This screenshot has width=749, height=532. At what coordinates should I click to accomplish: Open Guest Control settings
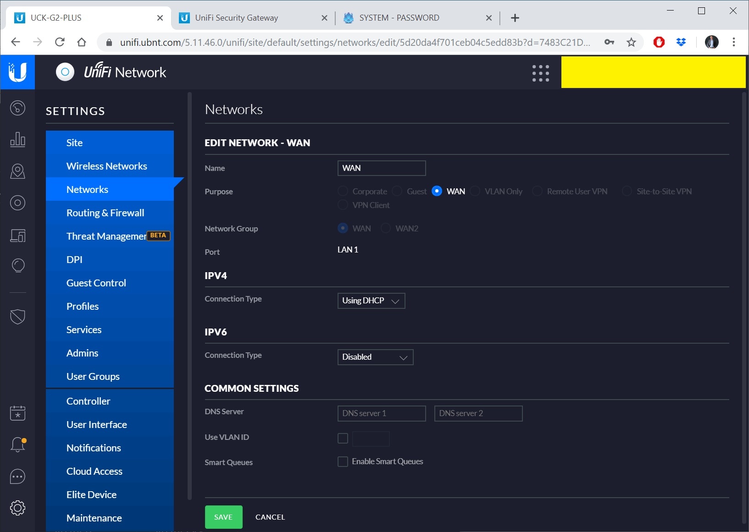[x=110, y=283]
